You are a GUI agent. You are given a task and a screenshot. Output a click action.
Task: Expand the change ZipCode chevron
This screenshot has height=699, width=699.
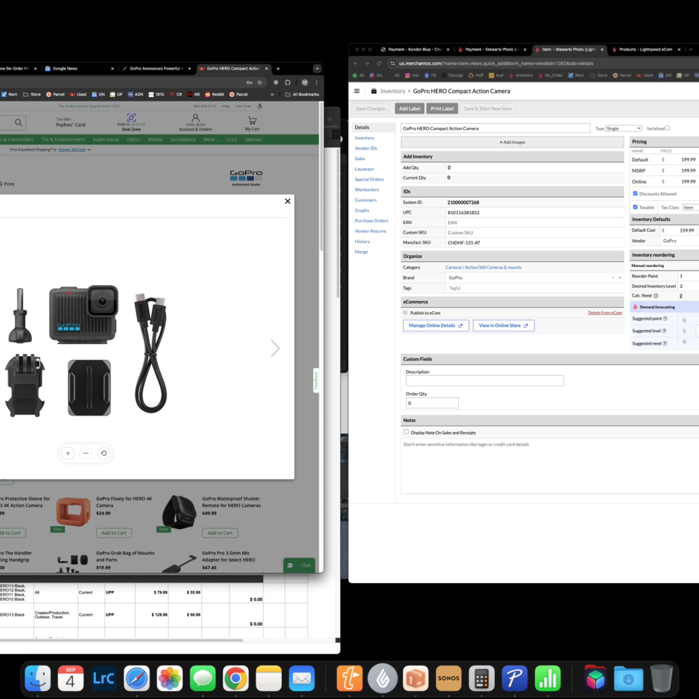[x=89, y=150]
